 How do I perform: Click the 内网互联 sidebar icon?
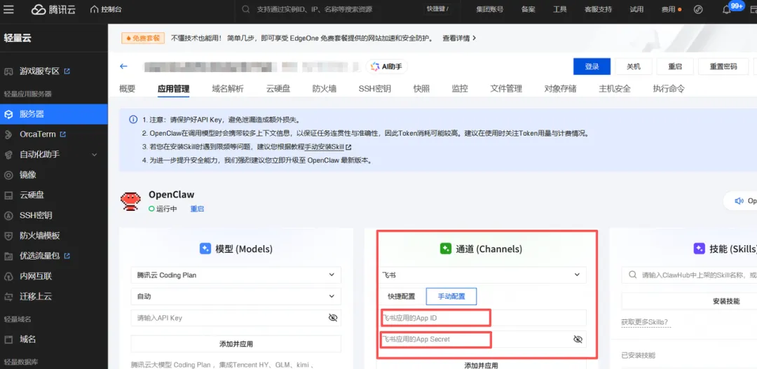8,276
